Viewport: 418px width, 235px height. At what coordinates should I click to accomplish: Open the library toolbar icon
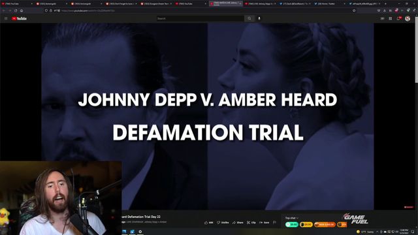point(391,10)
